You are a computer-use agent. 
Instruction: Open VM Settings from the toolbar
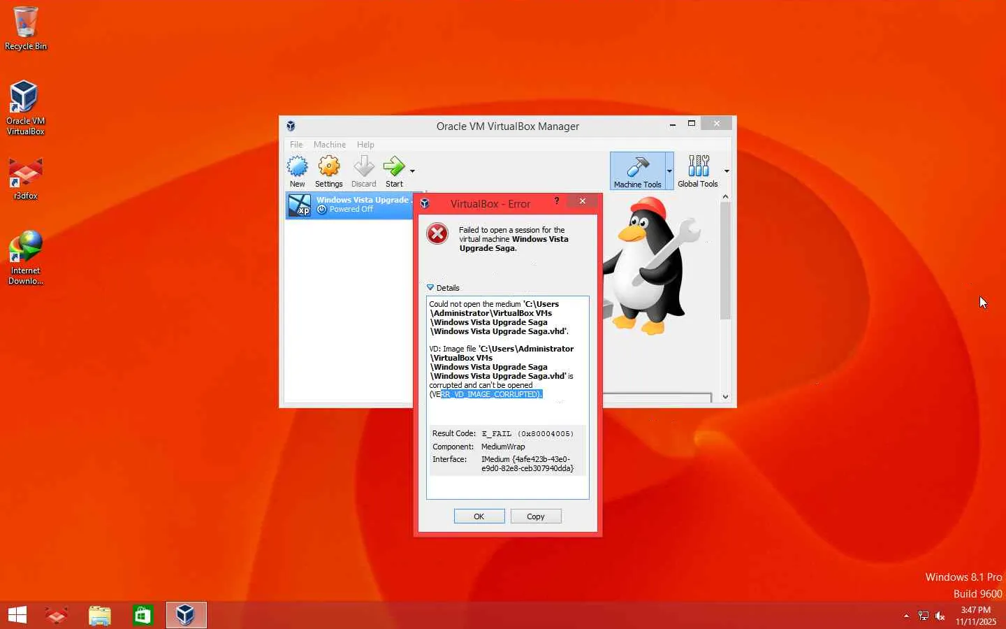pos(328,171)
